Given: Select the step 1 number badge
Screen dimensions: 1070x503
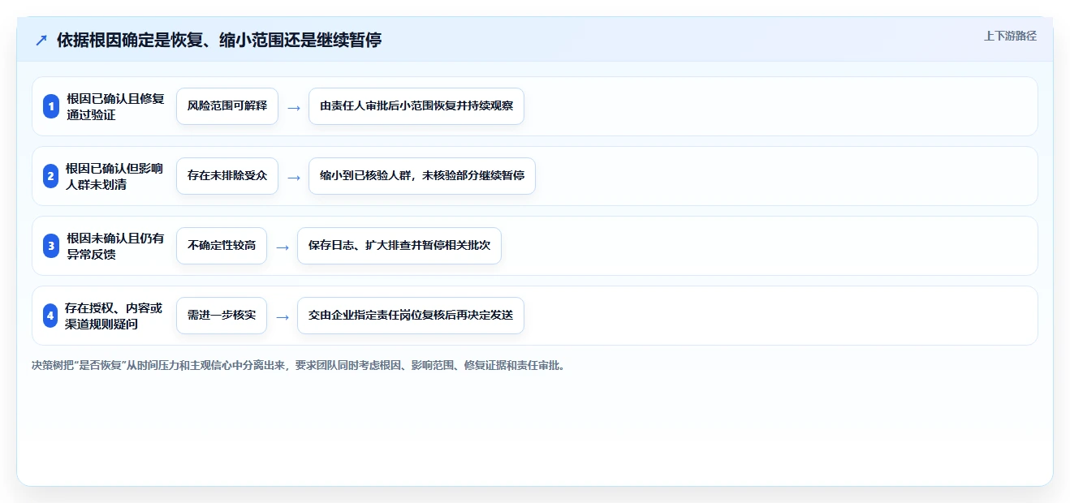Looking at the screenshot, I should [x=51, y=106].
